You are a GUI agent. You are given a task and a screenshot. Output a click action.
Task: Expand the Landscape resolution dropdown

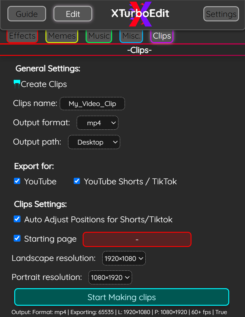pos(124,258)
